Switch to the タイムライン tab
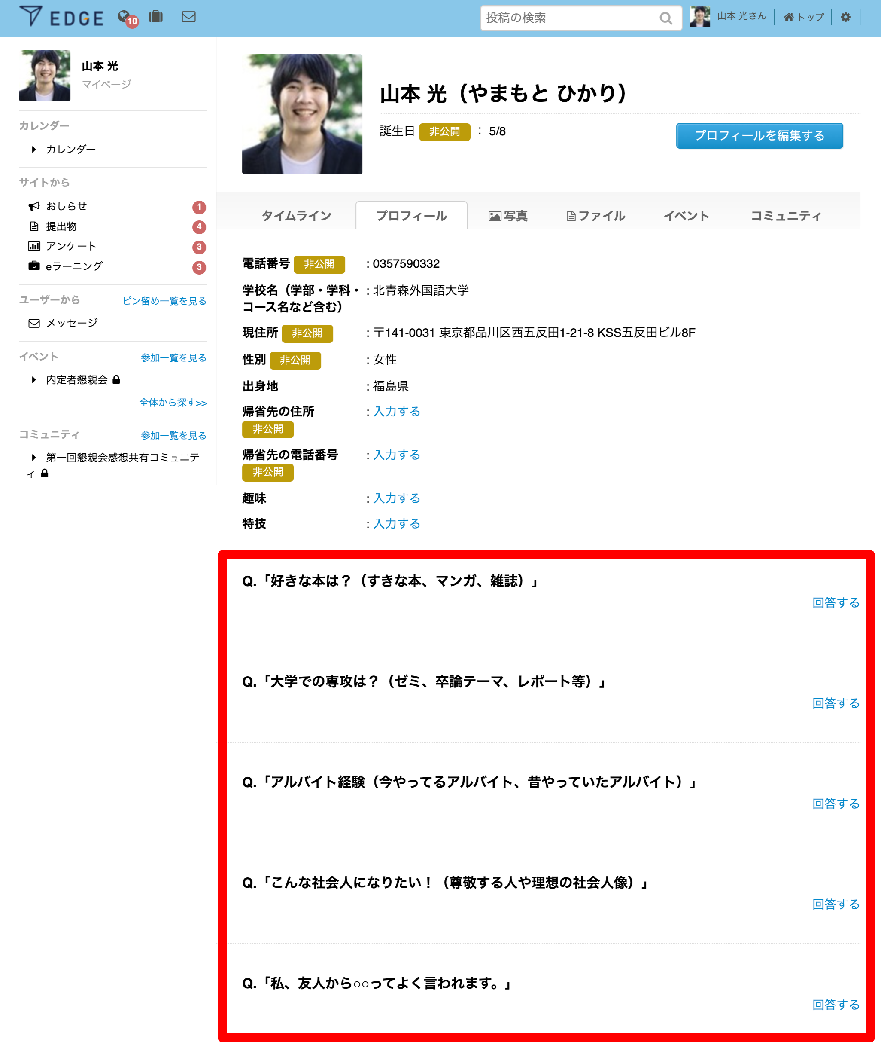Screen dimensions: 881x1051 coord(296,216)
